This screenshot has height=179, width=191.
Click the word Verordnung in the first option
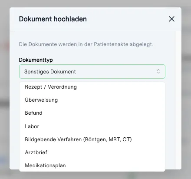[x=62, y=87]
